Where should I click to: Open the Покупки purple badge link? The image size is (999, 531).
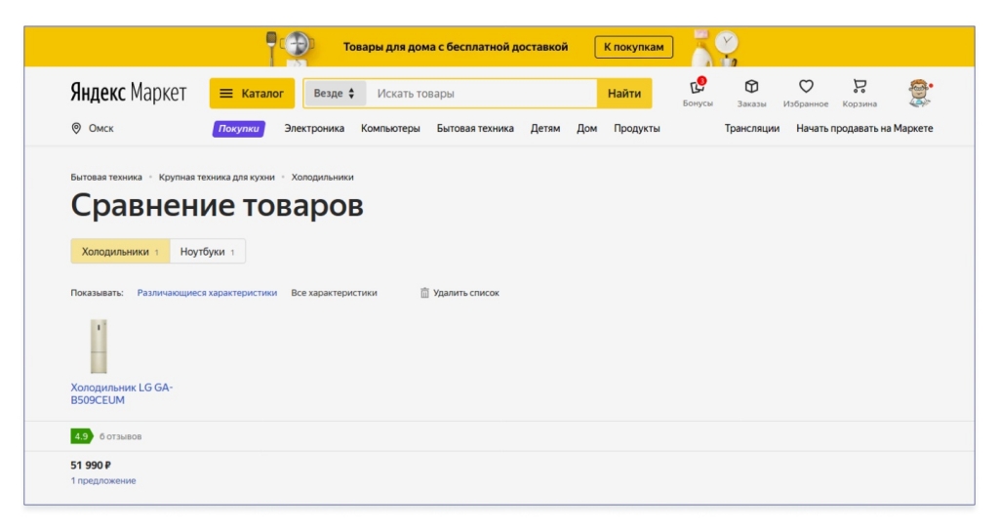point(238,128)
